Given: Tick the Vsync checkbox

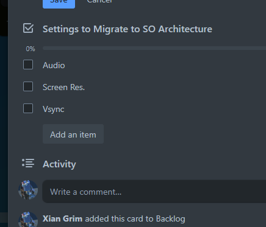Looking at the screenshot, I should tap(28, 108).
